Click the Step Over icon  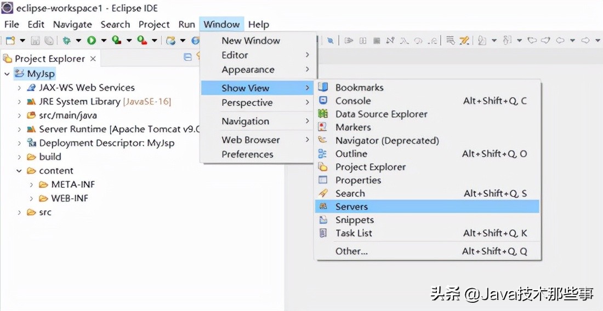(x=418, y=41)
